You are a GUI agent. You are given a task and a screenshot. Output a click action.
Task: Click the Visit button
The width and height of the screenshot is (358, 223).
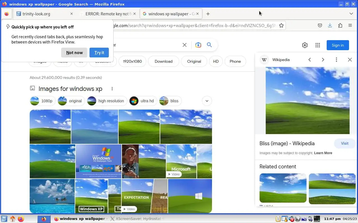[345, 143]
